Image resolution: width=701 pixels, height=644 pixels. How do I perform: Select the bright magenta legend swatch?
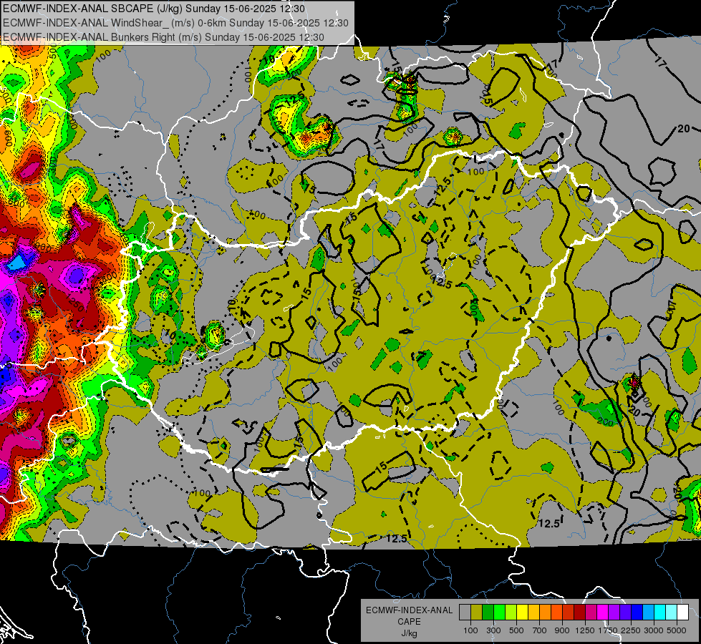tap(603, 613)
